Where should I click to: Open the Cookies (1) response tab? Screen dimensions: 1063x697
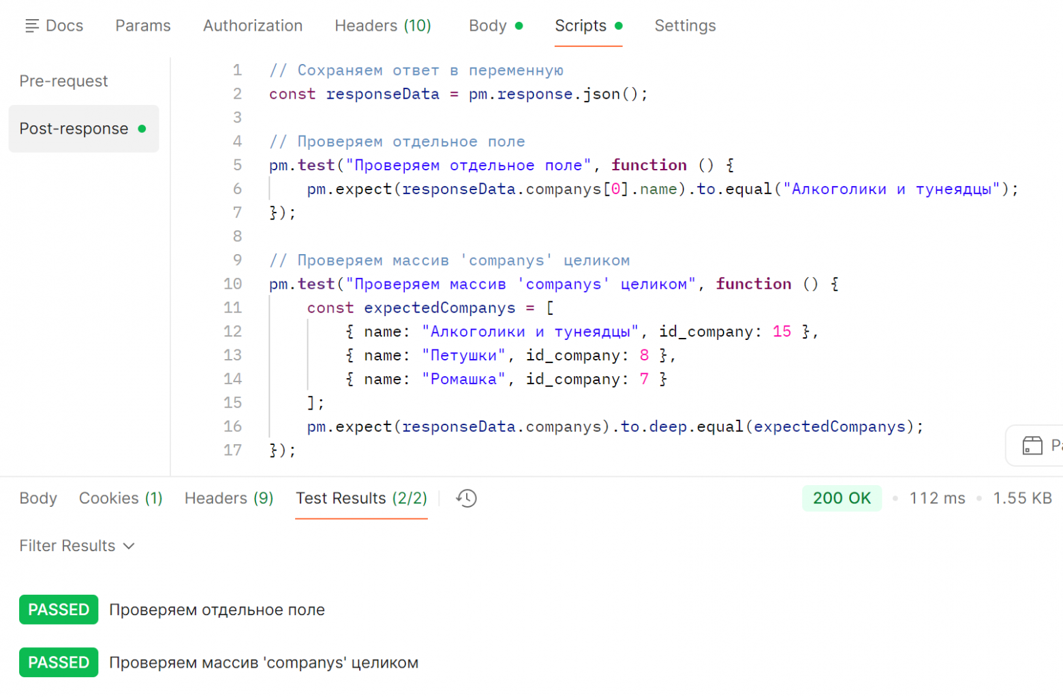coord(121,498)
